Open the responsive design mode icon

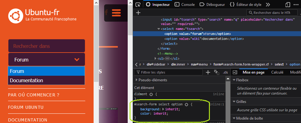288,5
